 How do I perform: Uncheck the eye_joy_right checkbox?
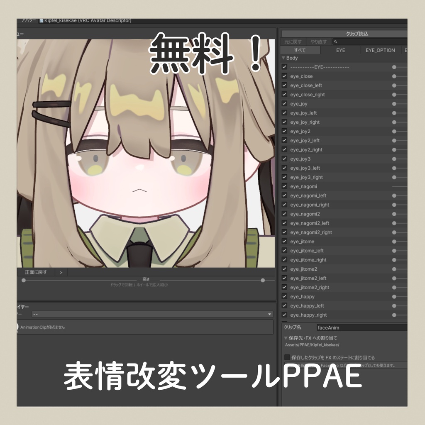pos(284,122)
